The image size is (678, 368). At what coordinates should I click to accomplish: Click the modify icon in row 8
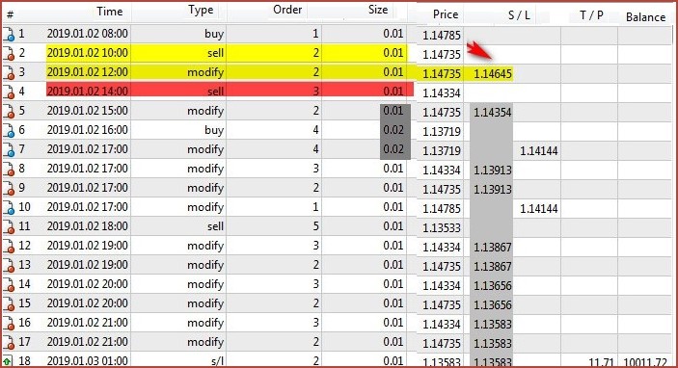pyautogui.click(x=9, y=169)
